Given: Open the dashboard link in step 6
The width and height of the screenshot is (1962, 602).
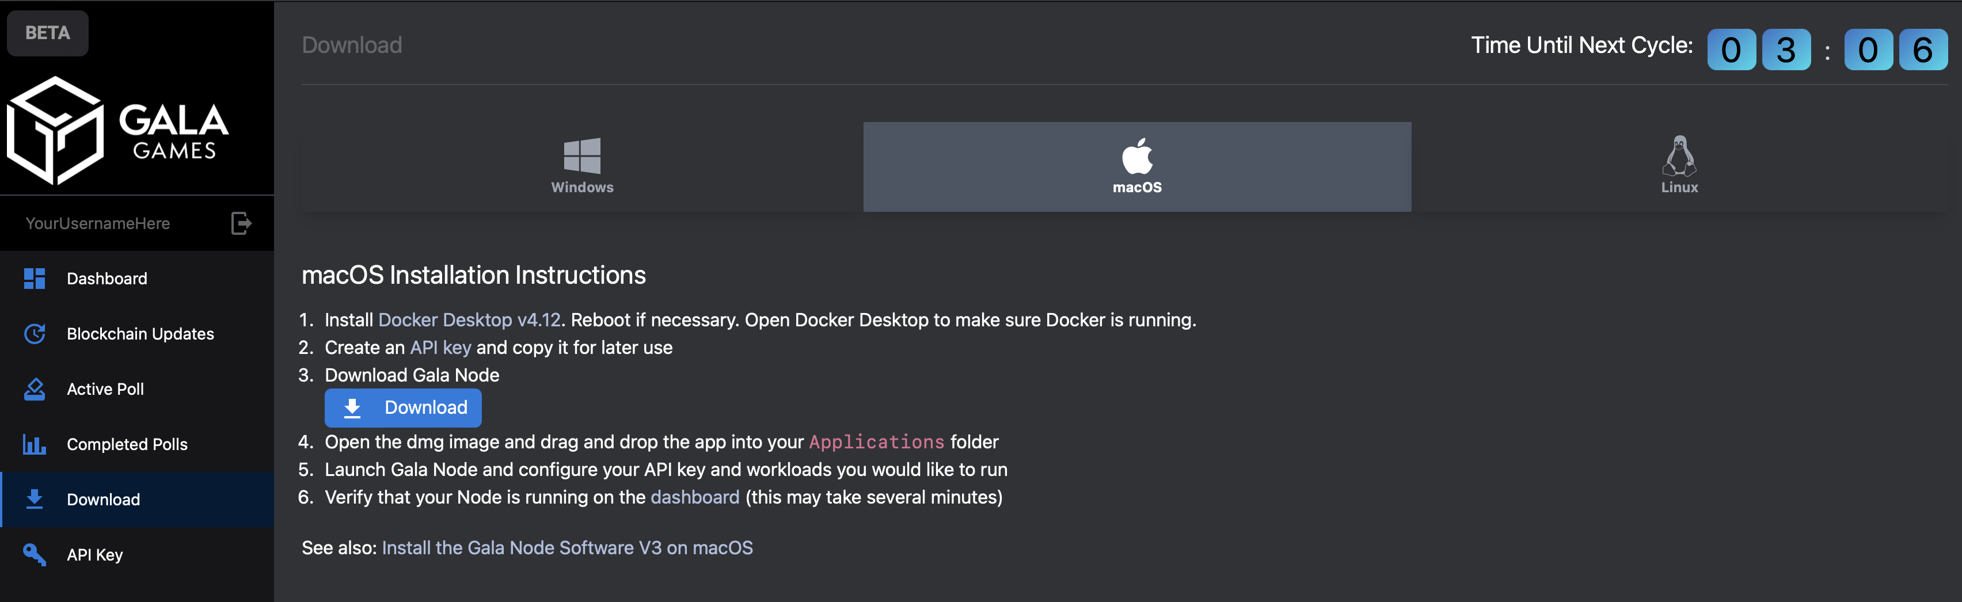Looking at the screenshot, I should [695, 497].
